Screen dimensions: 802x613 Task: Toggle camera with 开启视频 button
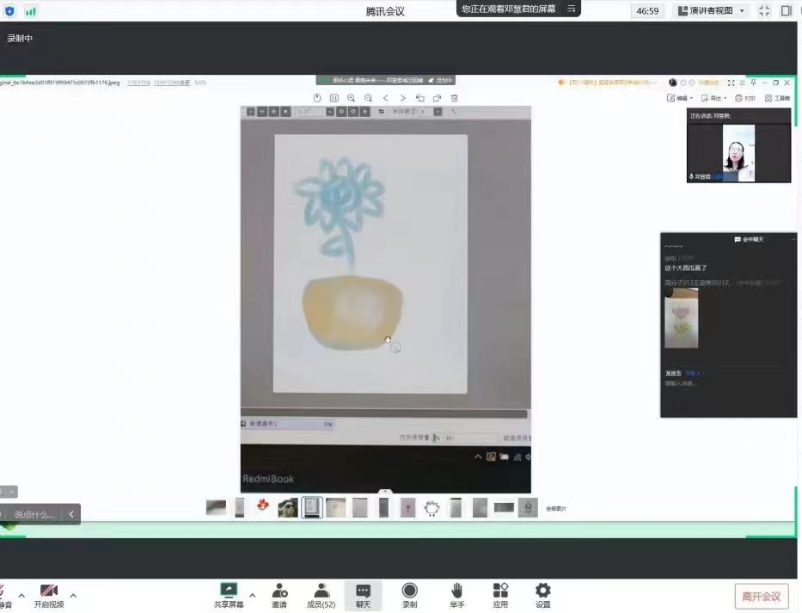pyautogui.click(x=49, y=595)
